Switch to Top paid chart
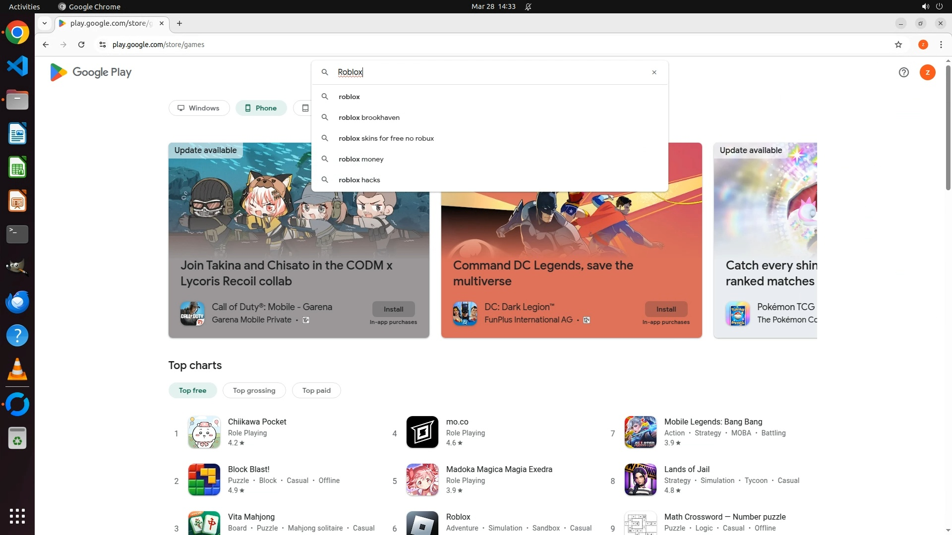Screen dimensions: 952x535 pos(316,390)
